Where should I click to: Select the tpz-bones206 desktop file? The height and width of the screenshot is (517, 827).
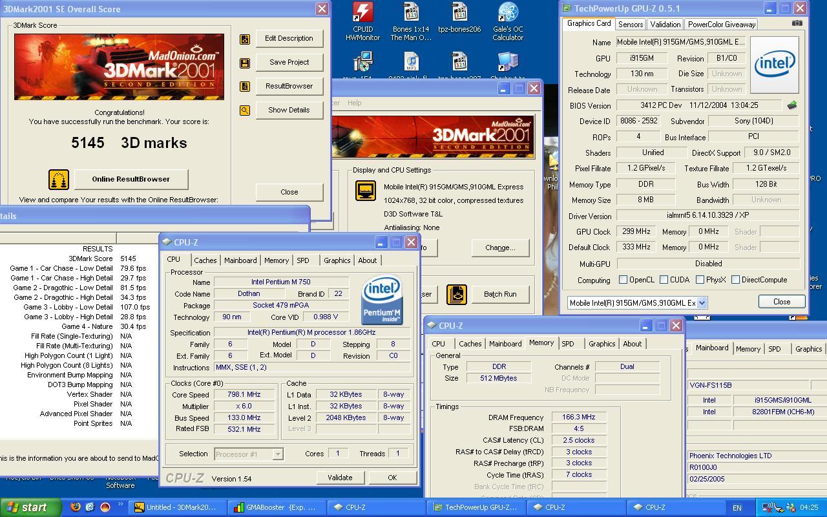[459, 18]
